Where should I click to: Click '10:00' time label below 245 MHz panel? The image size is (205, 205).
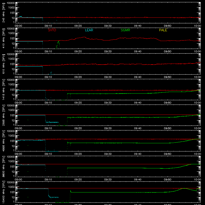pos(197,26)
